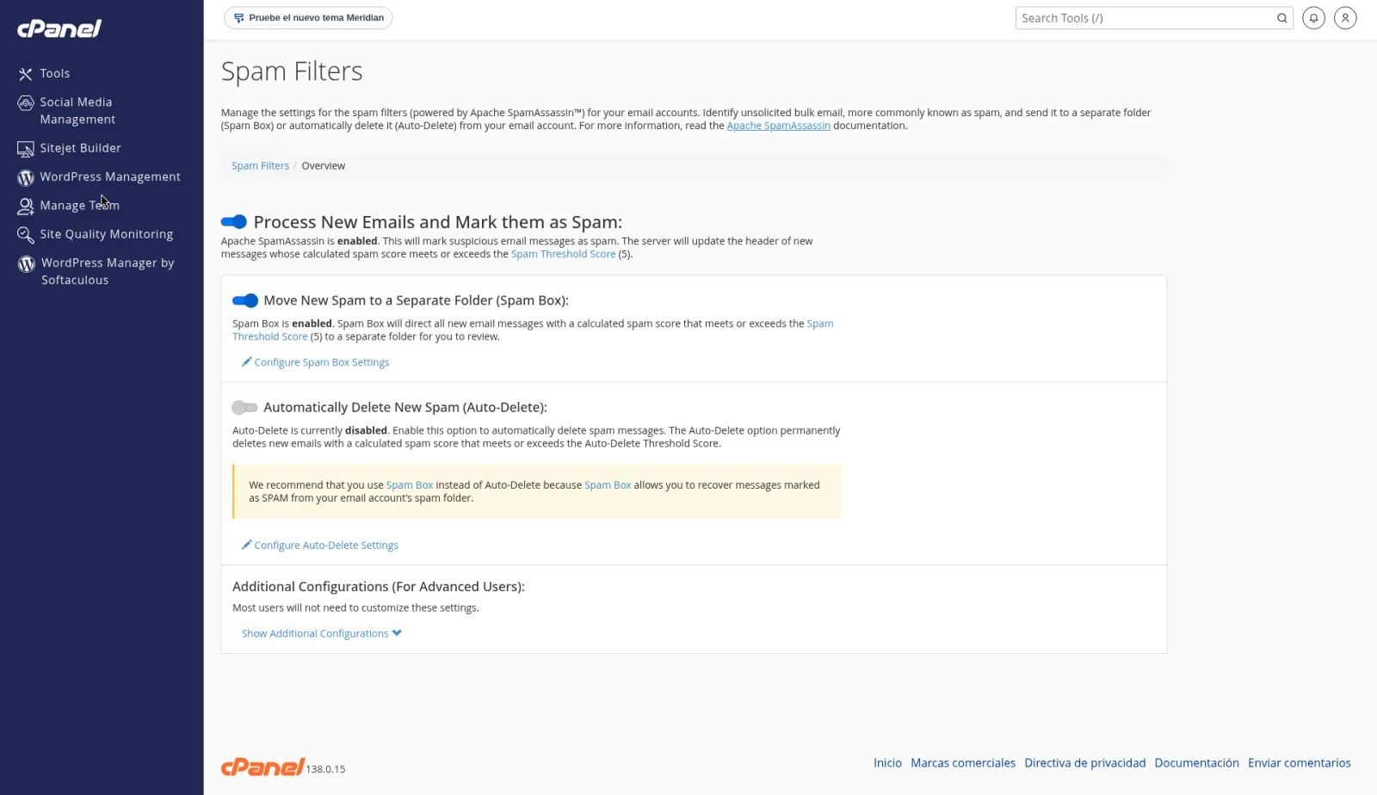Toggle Process New Emails and Mark as Spam

click(x=234, y=222)
